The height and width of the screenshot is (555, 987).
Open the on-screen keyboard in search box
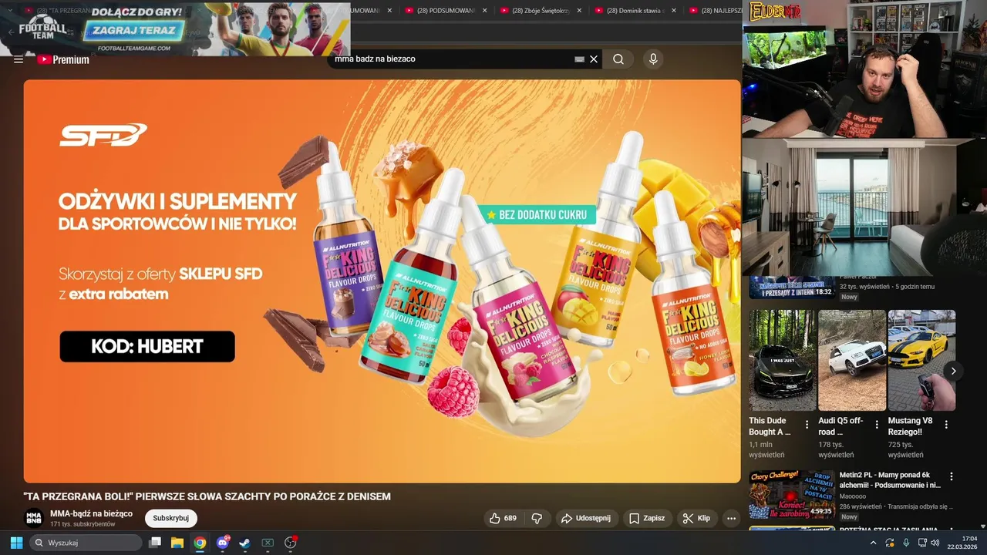point(580,59)
